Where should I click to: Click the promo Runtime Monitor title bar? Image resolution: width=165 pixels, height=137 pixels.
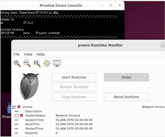click(88, 45)
